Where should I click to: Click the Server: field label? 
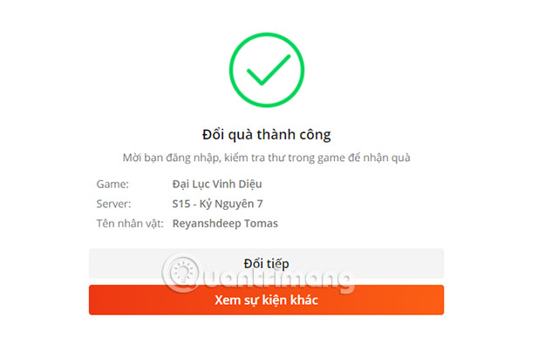coord(113,204)
